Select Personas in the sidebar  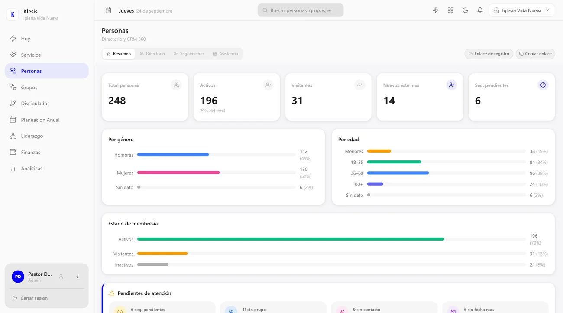47,71
